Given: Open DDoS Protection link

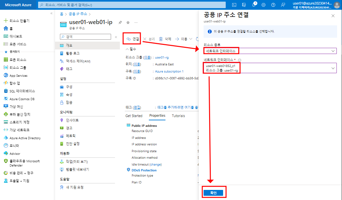Looking at the screenshot, I should click(144, 170).
